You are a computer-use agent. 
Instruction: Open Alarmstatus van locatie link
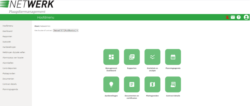click(13, 58)
